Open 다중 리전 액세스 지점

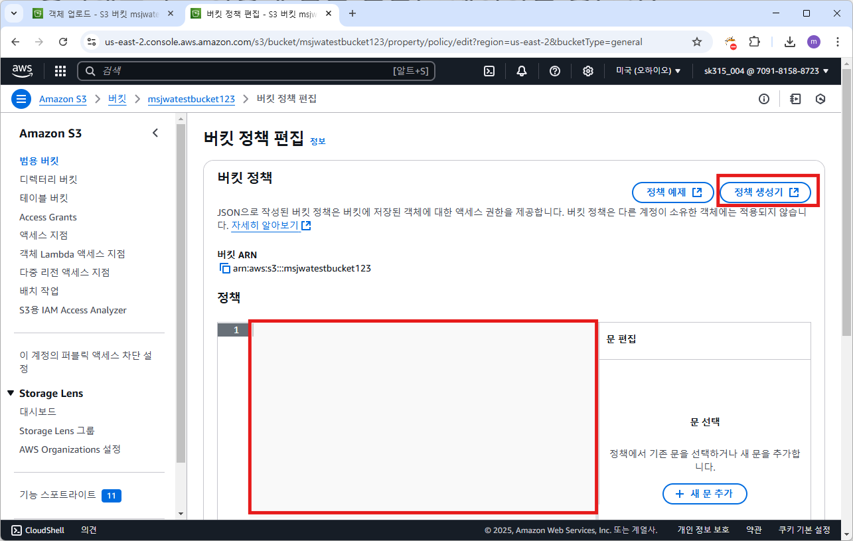64,272
